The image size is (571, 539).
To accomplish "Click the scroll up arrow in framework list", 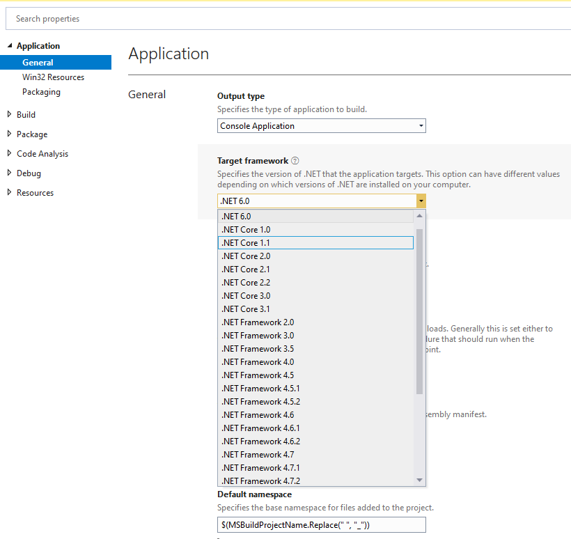I will [419, 216].
